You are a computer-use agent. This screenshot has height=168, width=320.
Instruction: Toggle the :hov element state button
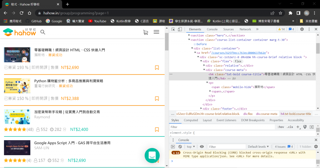point(281,127)
